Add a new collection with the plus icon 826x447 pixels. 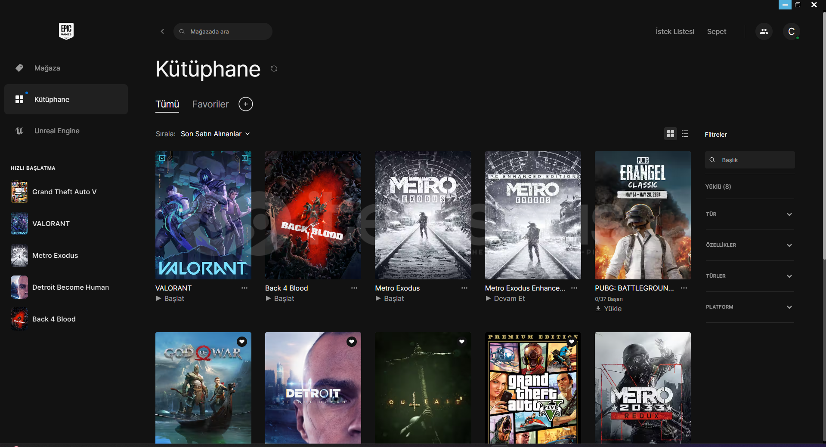246,104
